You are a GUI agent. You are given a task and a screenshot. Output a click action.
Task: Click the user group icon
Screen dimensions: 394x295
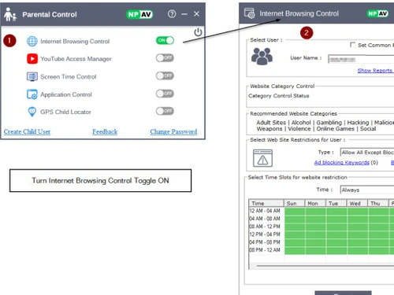(x=262, y=56)
